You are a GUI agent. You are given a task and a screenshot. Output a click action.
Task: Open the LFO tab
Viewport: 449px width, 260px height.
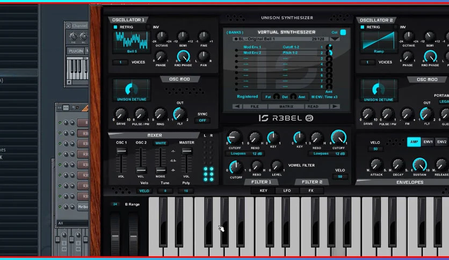[287, 191]
